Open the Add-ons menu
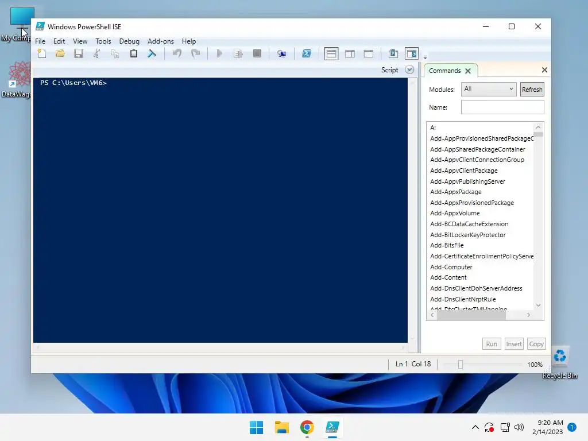 pos(161,41)
